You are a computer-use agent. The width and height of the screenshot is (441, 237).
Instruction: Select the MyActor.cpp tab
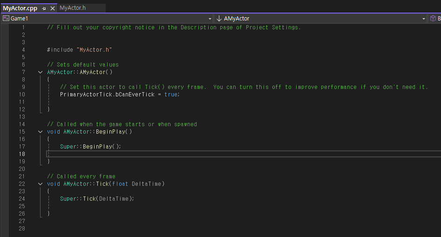[20, 8]
